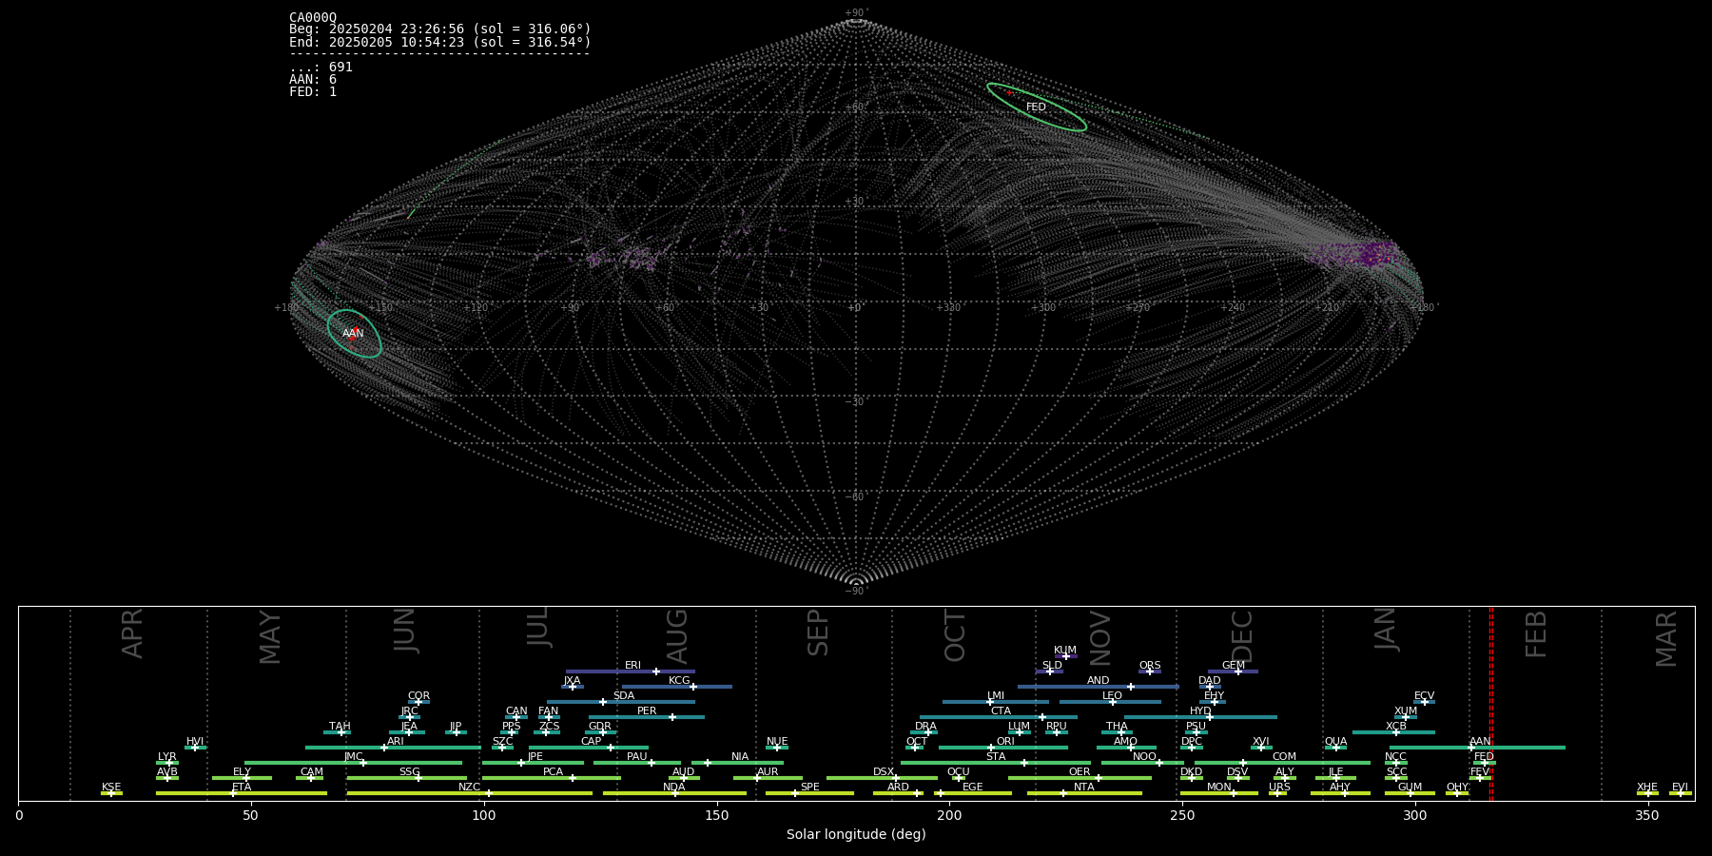Click the NZC shower bar on the timeline
Screen dimensions: 1712x856
tap(469, 793)
